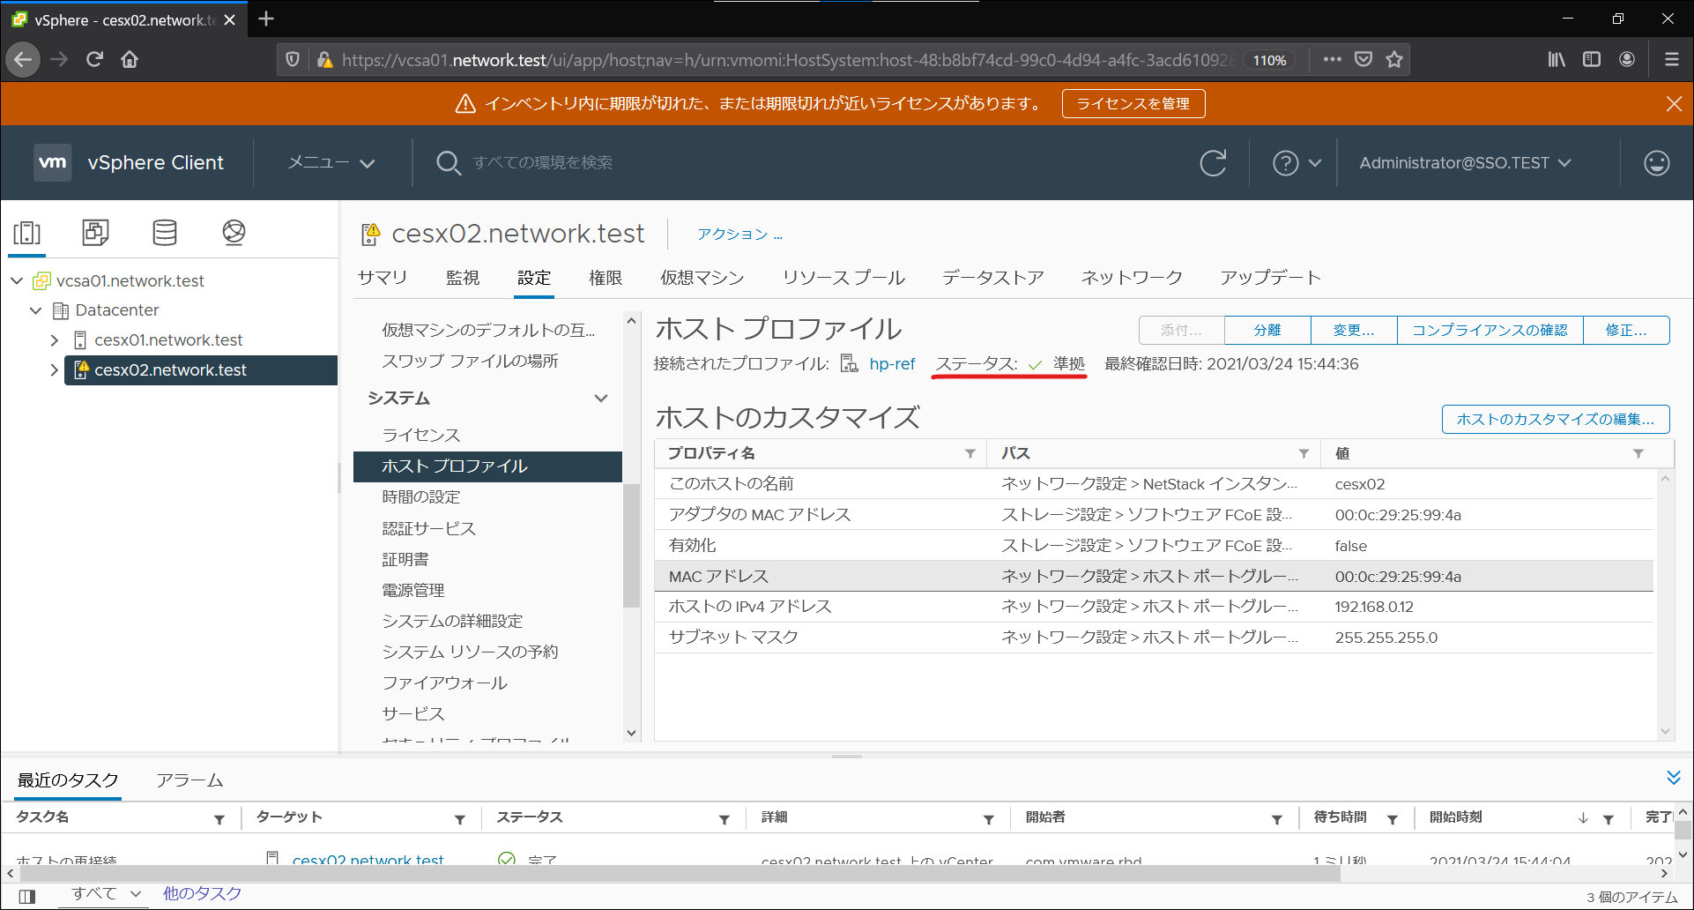Viewport: 1694px width, 910px height.
Task: Open the すべて task filter dropdown
Action: [106, 894]
